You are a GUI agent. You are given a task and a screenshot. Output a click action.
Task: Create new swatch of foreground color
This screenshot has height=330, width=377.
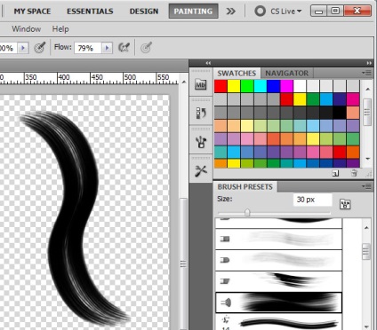(x=335, y=174)
